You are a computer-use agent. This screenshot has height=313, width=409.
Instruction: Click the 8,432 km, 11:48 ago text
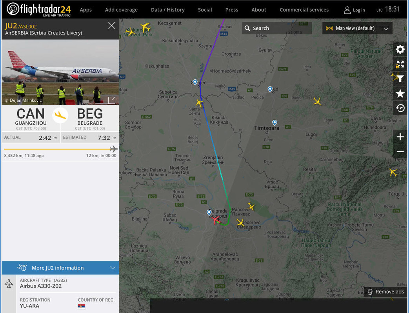click(x=24, y=156)
